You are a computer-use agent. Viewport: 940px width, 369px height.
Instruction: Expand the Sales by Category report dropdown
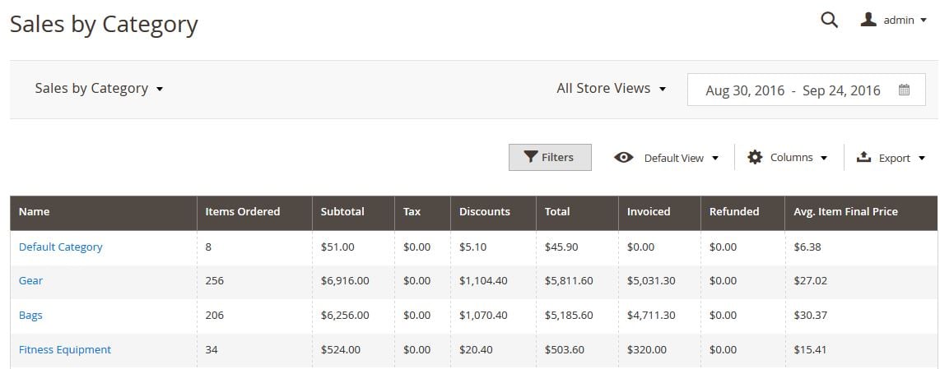99,89
